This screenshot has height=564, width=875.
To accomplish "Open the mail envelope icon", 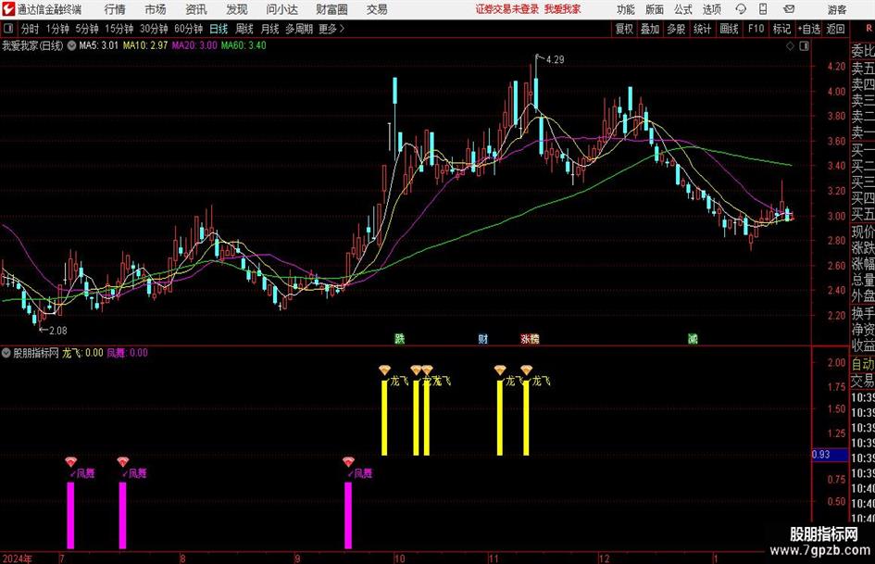I will coord(789,9).
